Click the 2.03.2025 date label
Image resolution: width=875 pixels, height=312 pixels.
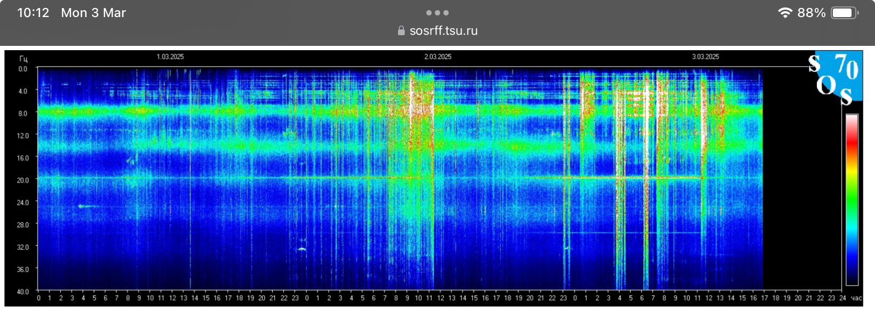438,57
